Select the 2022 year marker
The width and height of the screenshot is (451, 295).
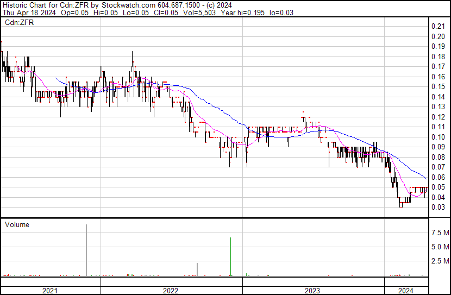point(170,291)
